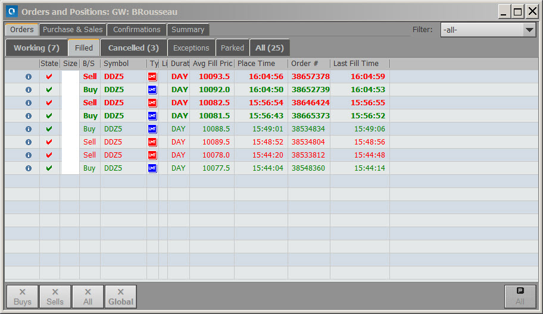The width and height of the screenshot is (543, 314).
Task: Sort by the State column header
Action: pos(49,64)
